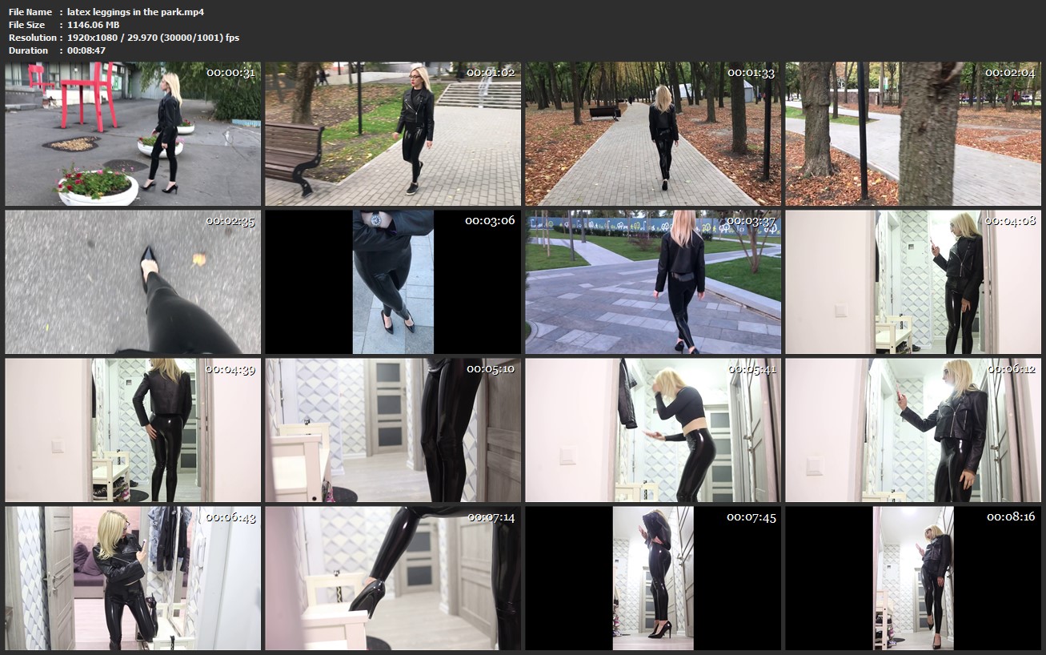Click the hallway frame at 00:06:12
This screenshot has width=1046, height=655.
[913, 430]
